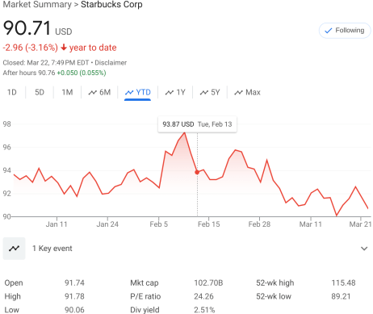Open the Disclaimer link
The width and height of the screenshot is (373, 314).
pos(111,63)
